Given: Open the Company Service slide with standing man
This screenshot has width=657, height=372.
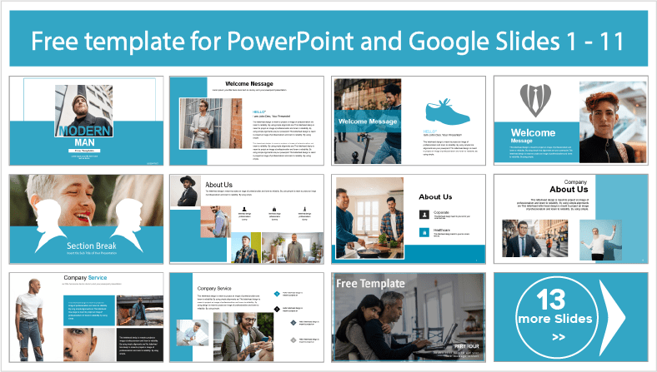Looking at the screenshot, I should tap(87, 318).
